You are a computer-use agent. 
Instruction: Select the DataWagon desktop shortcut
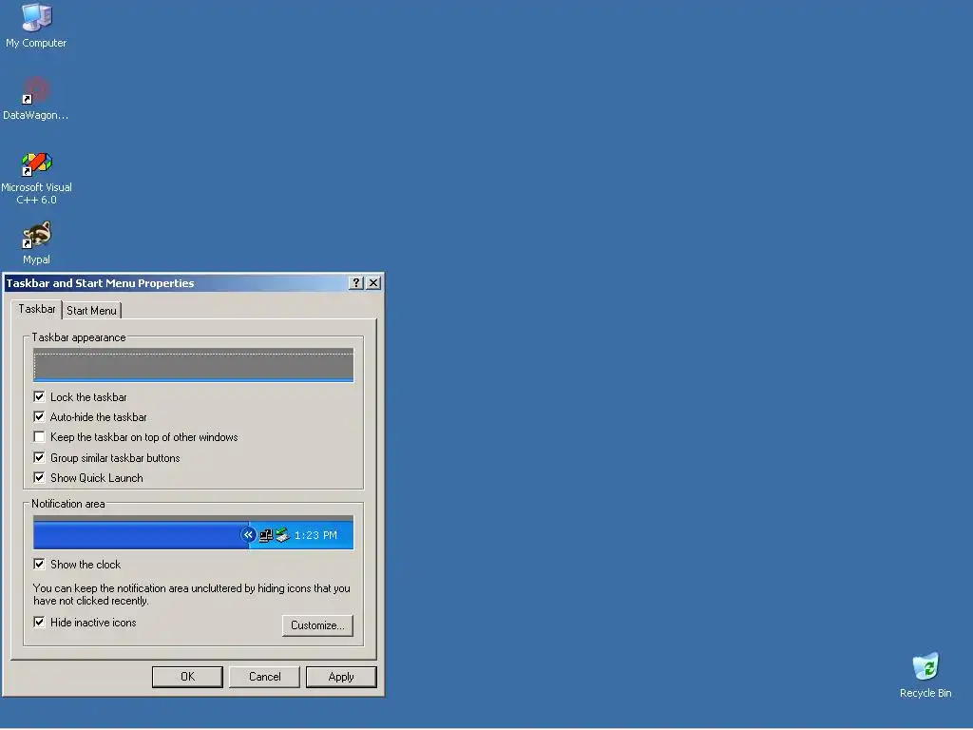click(35, 98)
